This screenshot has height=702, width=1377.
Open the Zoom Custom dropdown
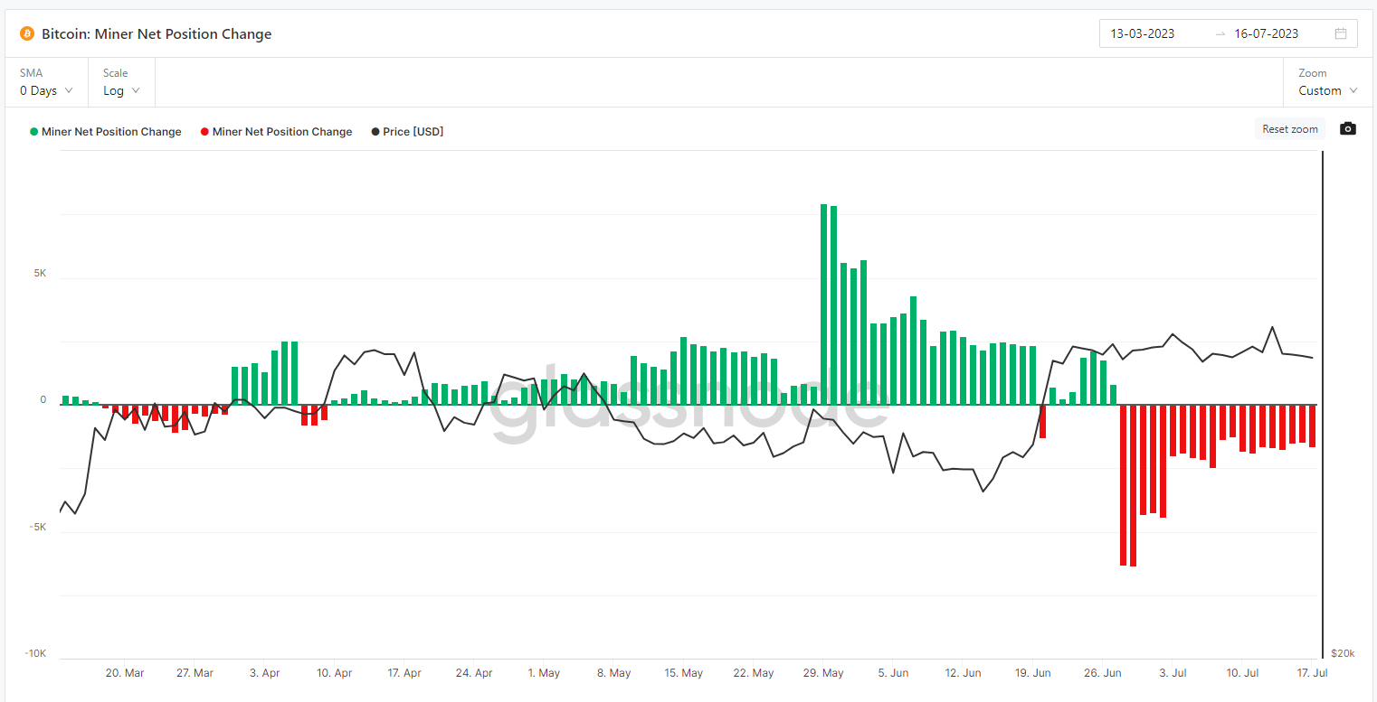tap(1327, 90)
